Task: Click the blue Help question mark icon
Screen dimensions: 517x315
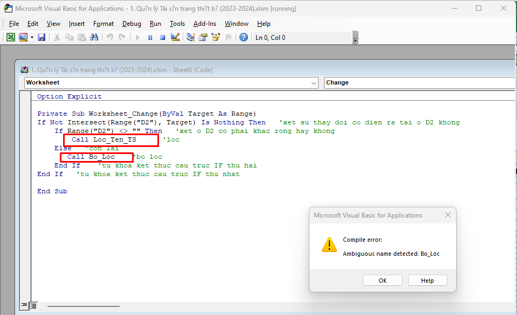Action: tap(243, 37)
